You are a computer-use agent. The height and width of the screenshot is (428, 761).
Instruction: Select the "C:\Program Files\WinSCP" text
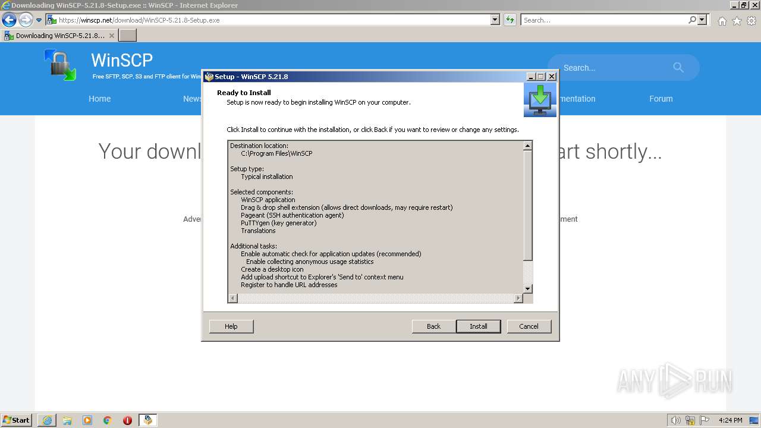click(x=276, y=153)
